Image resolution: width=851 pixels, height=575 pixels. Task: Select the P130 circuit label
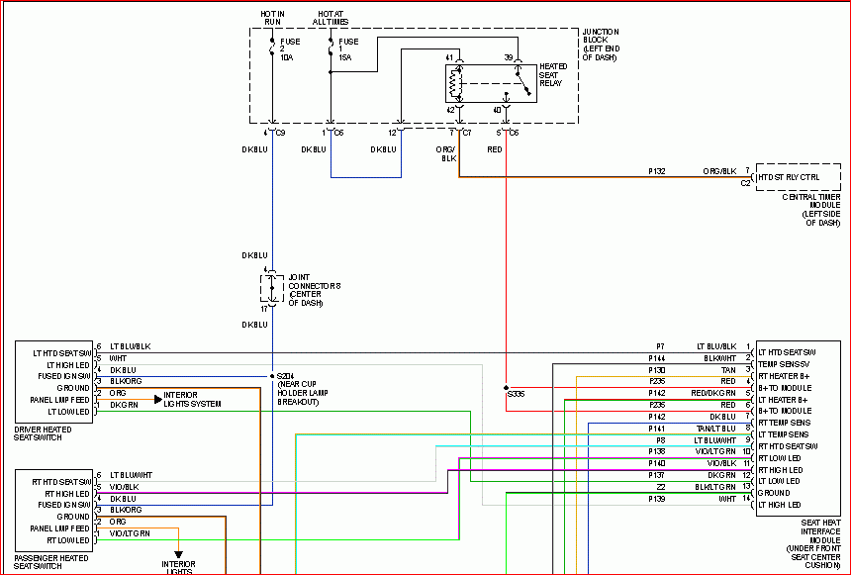click(x=657, y=370)
